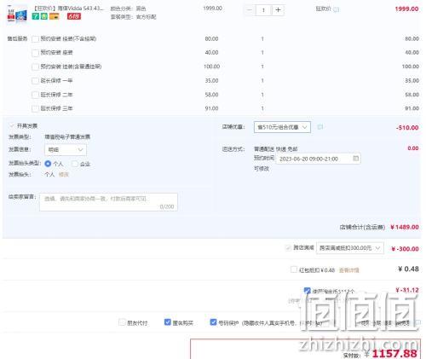The width and height of the screenshot is (426, 359).
Task: Click the product subtotal 1999.00 in red
Action: coord(406,9)
